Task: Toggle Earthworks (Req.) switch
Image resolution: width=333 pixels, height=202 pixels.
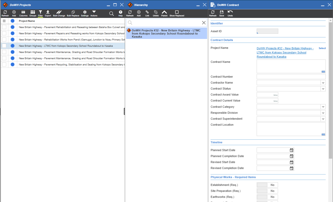Action: 267,197
